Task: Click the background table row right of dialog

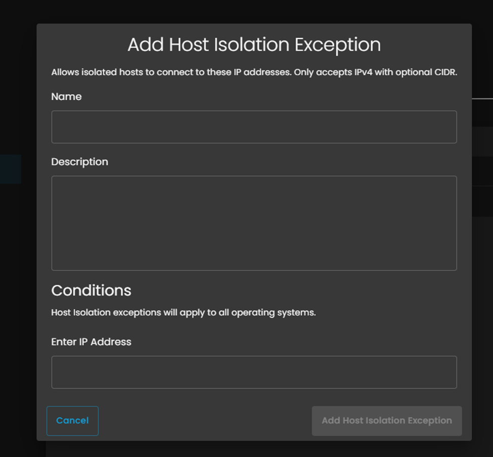Action: tap(482, 142)
